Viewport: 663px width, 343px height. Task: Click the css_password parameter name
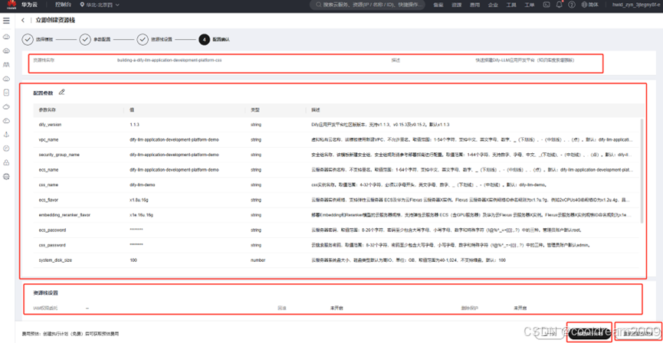pos(51,245)
